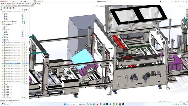Viewport: 188px width, 106px height.
Task: Open the Windows Start menu
Action: pyautogui.click(x=65, y=104)
